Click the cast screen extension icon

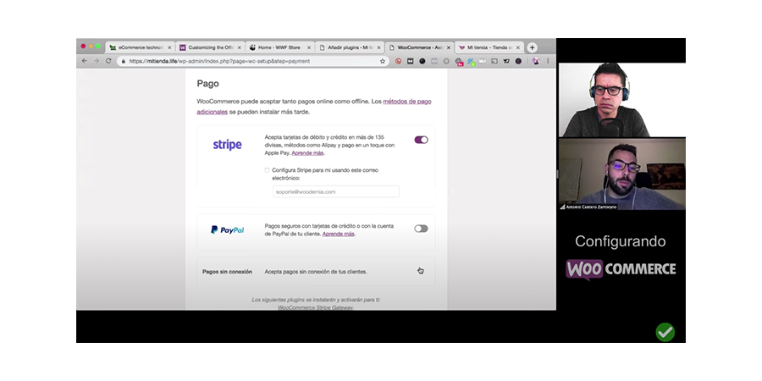pos(494,61)
